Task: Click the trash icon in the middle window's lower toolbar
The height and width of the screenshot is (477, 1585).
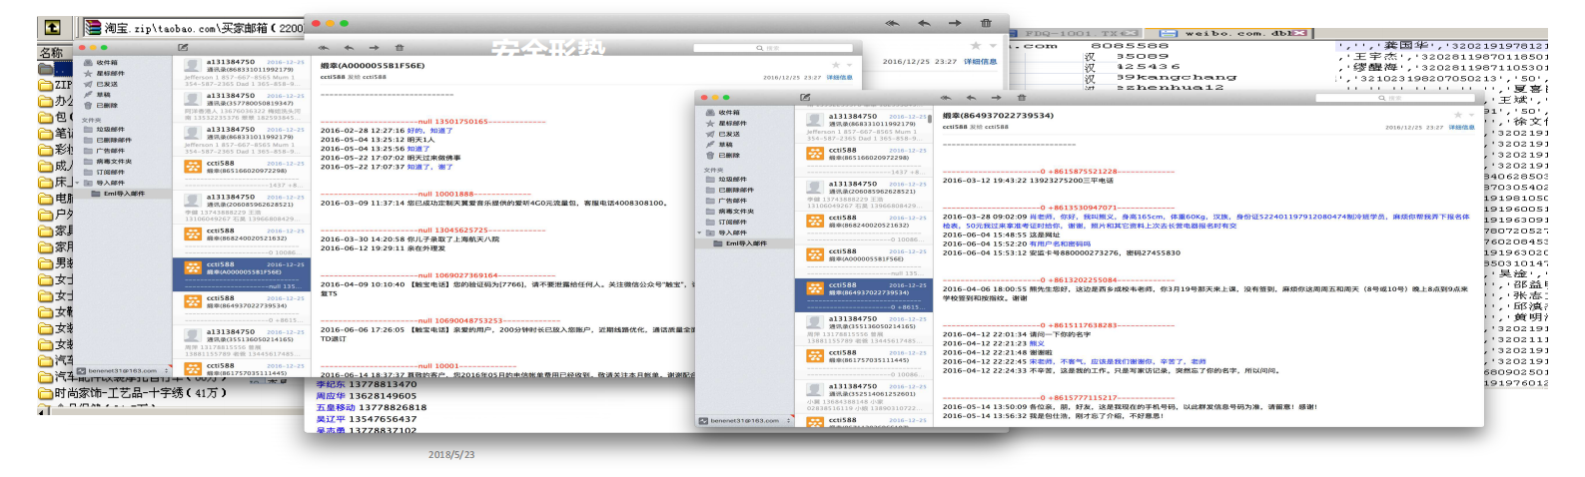Action: pyautogui.click(x=398, y=48)
